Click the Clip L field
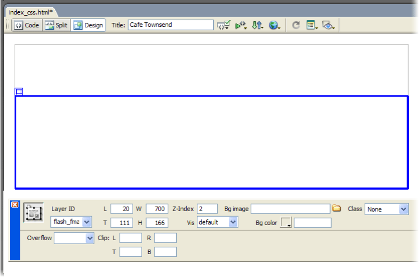The image size is (419, 277). 131,238
